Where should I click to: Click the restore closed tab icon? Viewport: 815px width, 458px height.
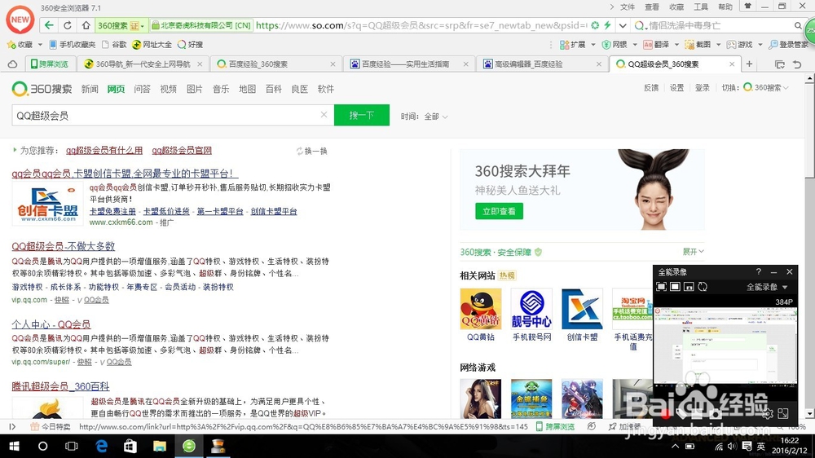(x=797, y=64)
